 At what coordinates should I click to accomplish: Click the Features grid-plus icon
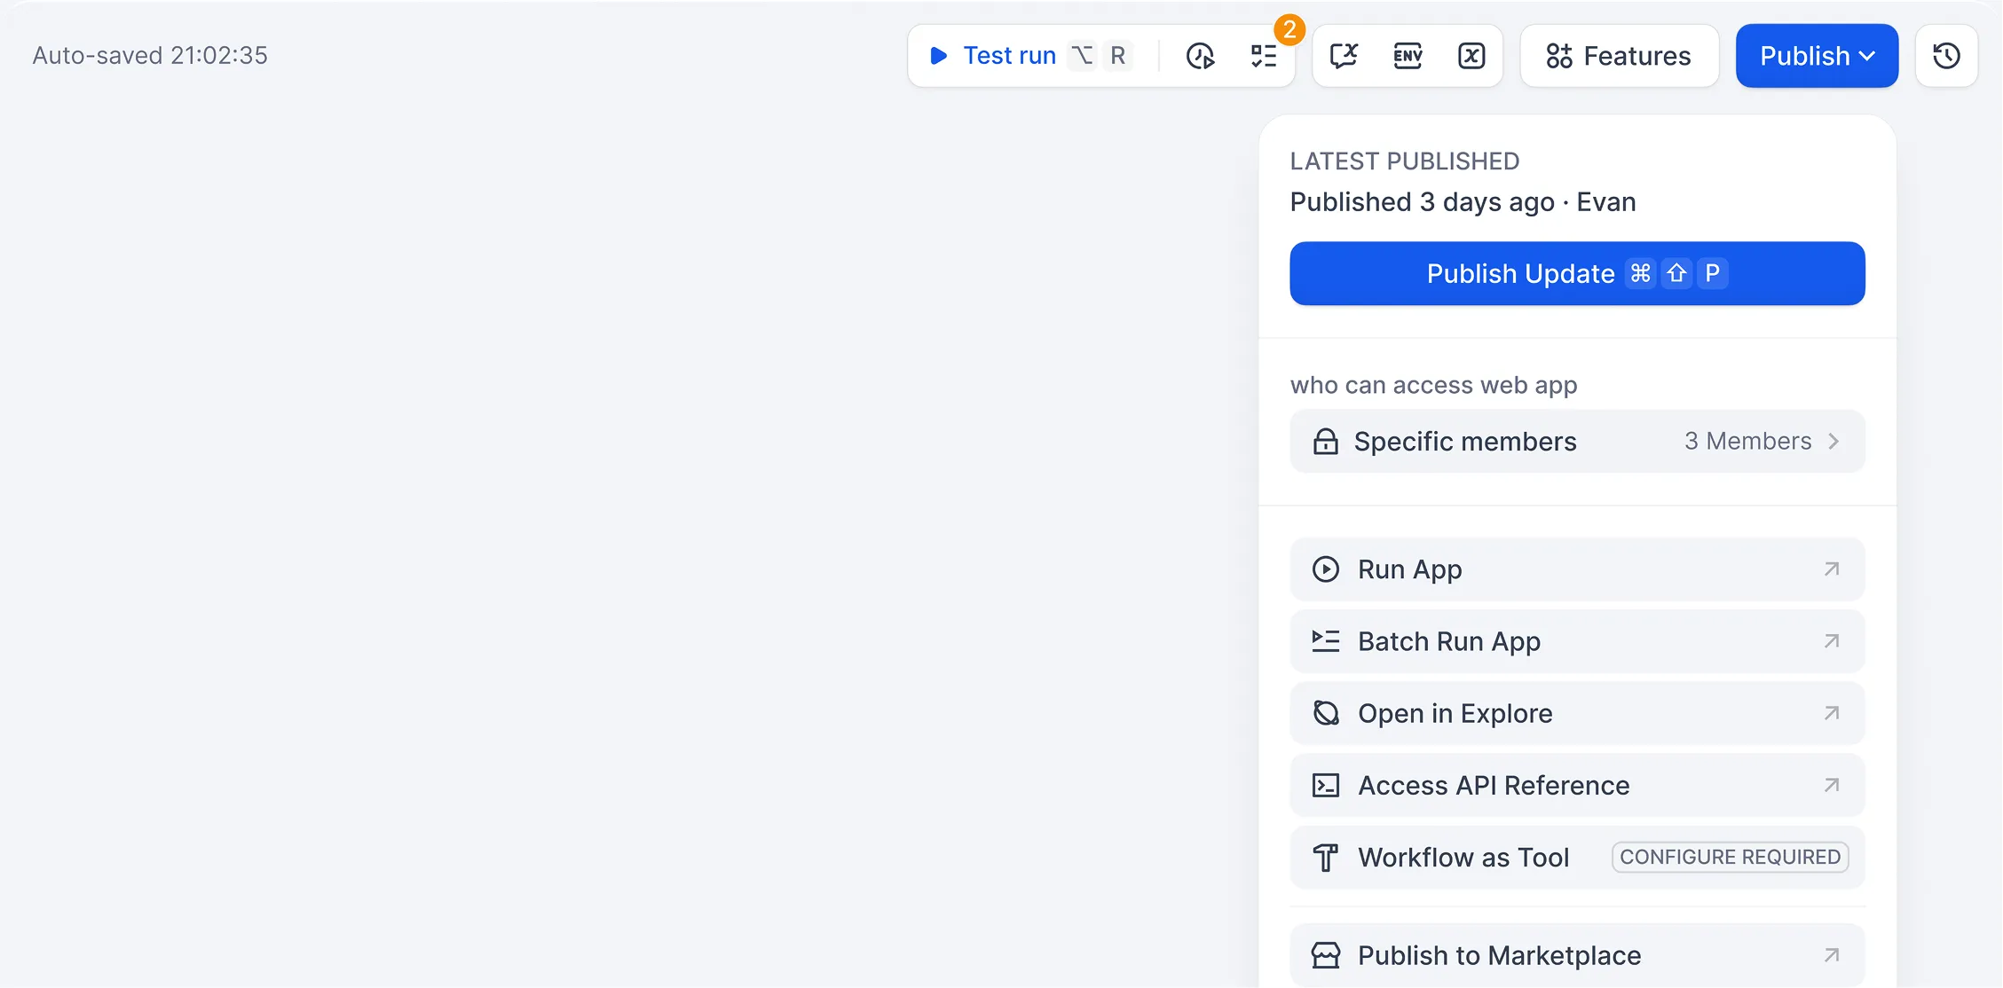coord(1558,56)
